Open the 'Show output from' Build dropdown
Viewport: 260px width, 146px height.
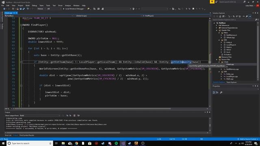[x=40, y=116]
